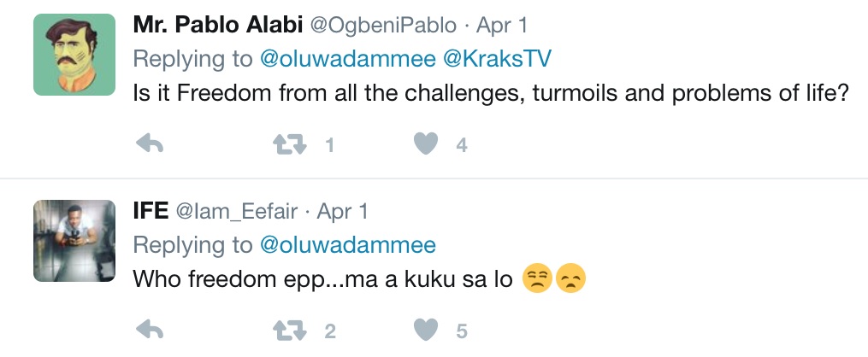
Task: Click Pablo's tweet text about Freedom
Action: (x=490, y=92)
